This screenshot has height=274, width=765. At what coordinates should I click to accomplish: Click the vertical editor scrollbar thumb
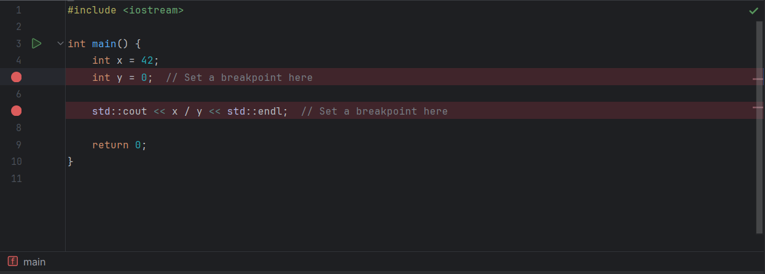pos(760,127)
